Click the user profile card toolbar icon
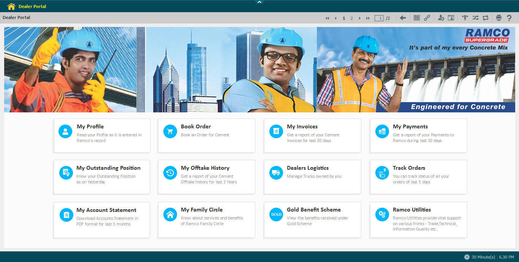The width and height of the screenshot is (519, 262). pyautogui.click(x=451, y=18)
